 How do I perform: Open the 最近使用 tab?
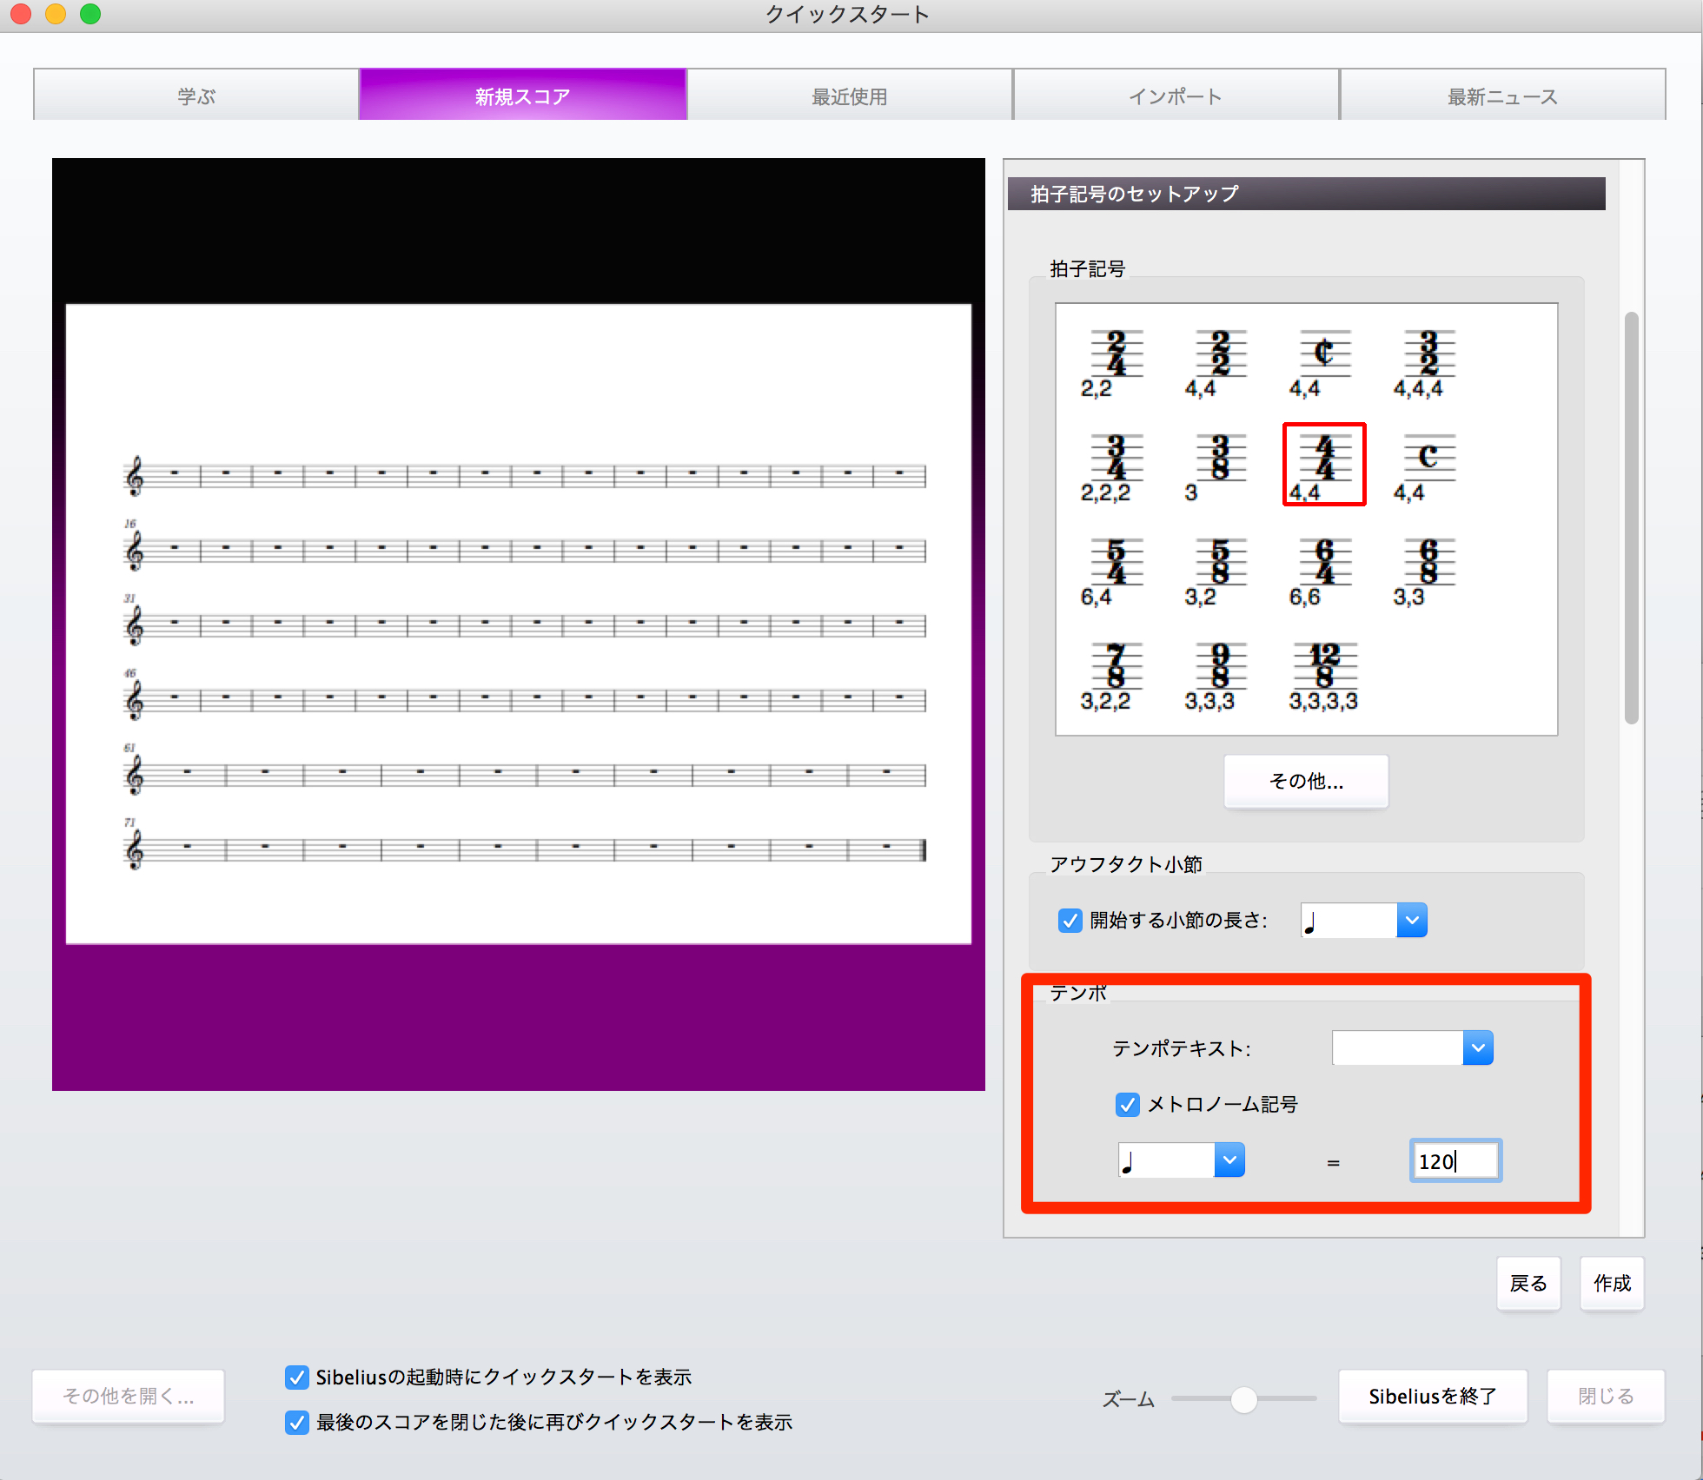pos(849,96)
